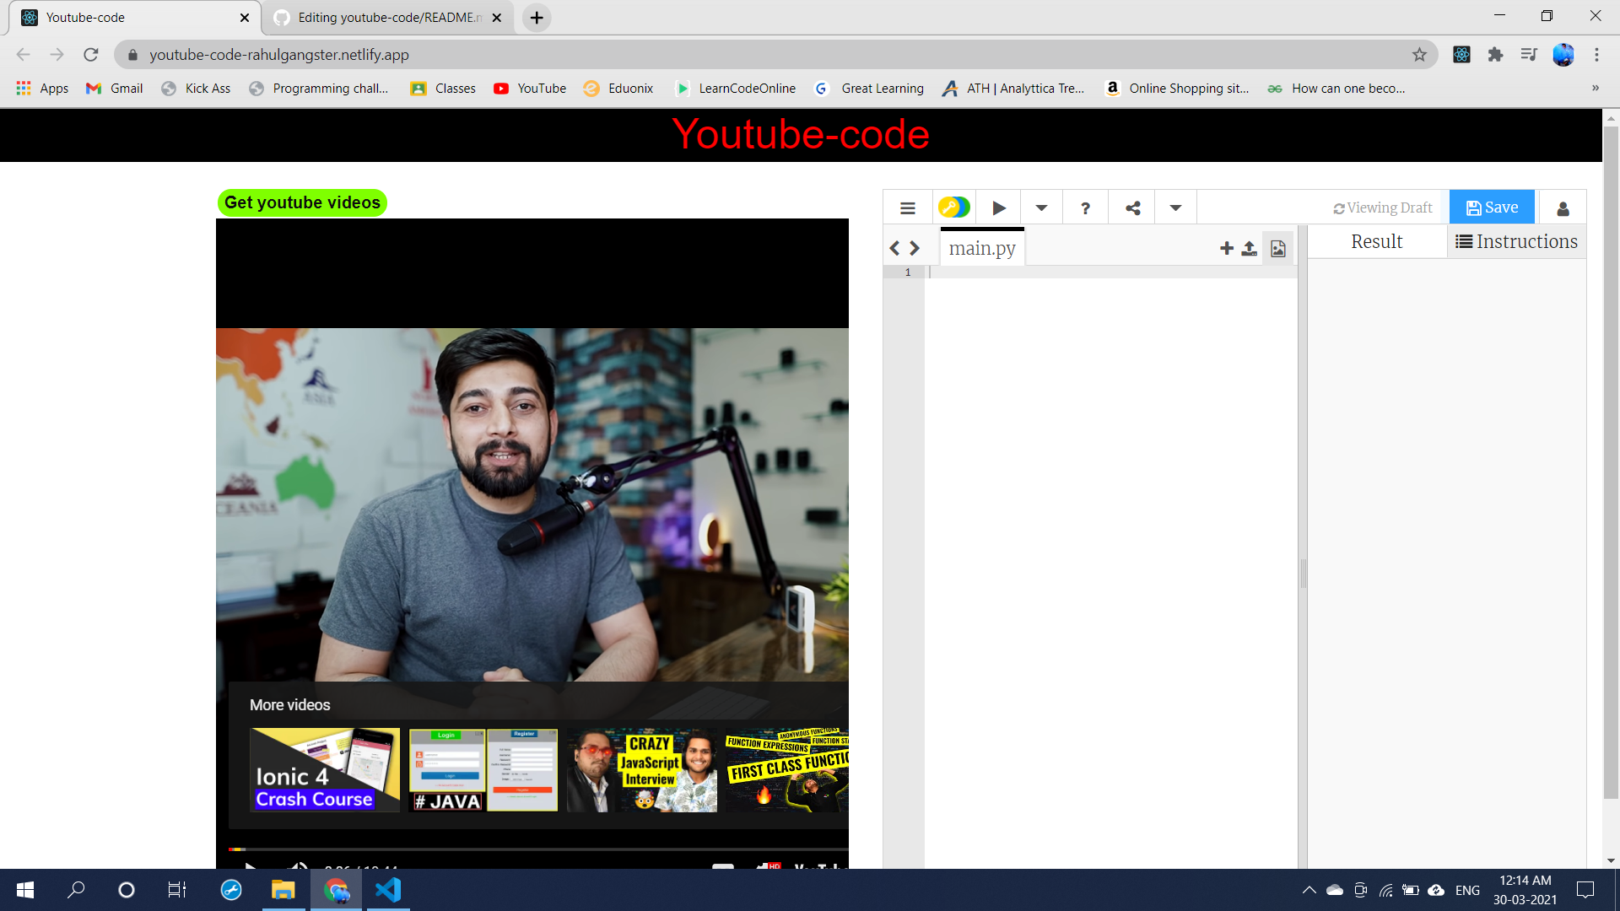Screen dimensions: 1620x911
Task: Open the Great Learning bookmark
Action: [869, 89]
